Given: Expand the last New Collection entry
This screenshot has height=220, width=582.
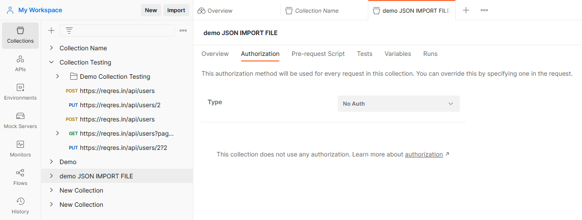Looking at the screenshot, I should click(x=51, y=204).
